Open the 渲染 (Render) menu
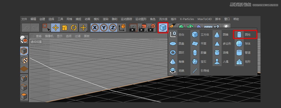Viewport: 281px width, 108px height. click(x=106, y=19)
